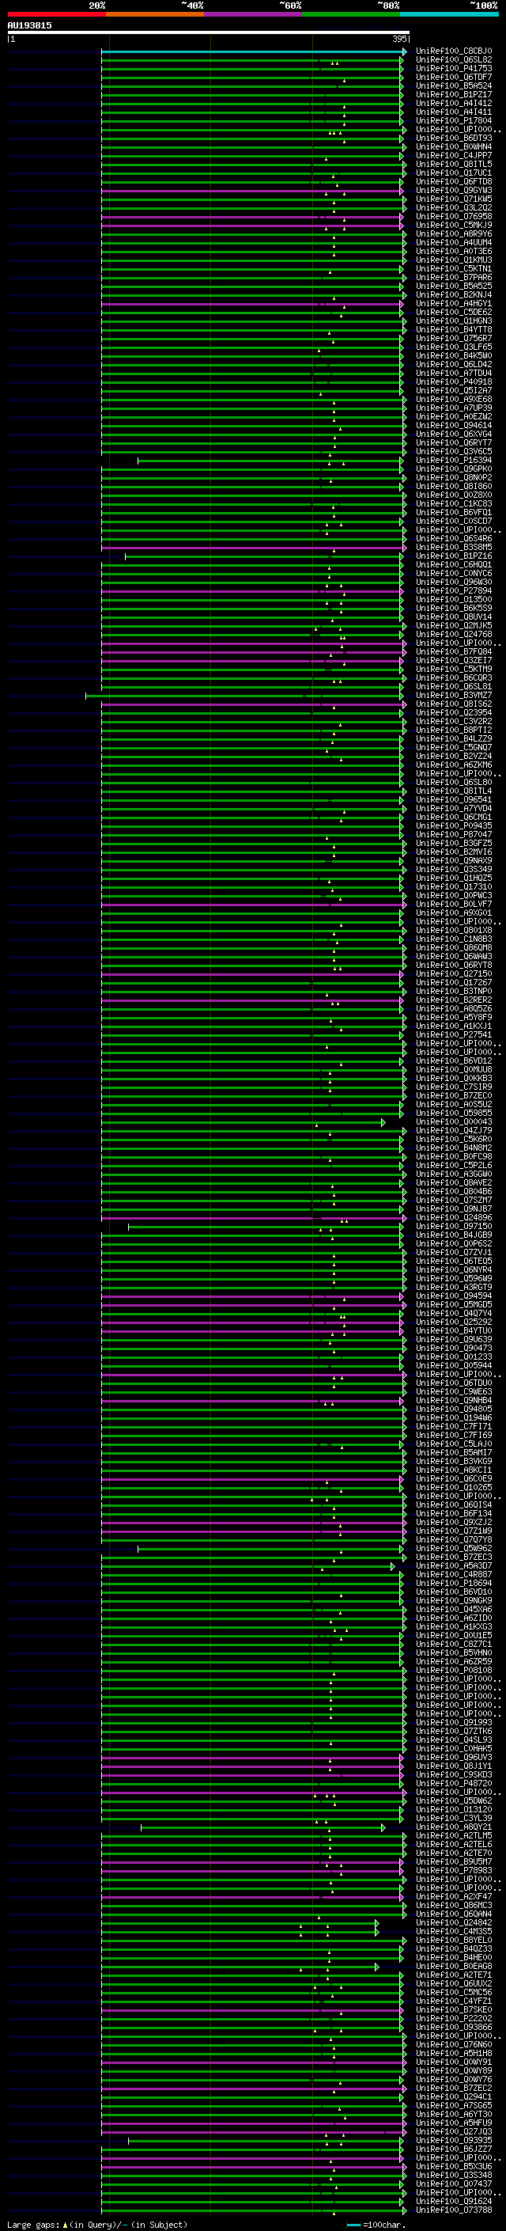Select hit label UniRef100_Q24896
This screenshot has width=506, height=2231.
pyautogui.click(x=453, y=1218)
